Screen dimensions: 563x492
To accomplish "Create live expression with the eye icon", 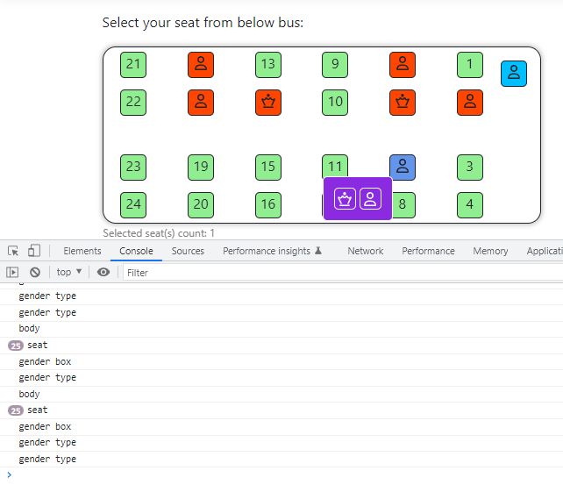I will coord(103,272).
